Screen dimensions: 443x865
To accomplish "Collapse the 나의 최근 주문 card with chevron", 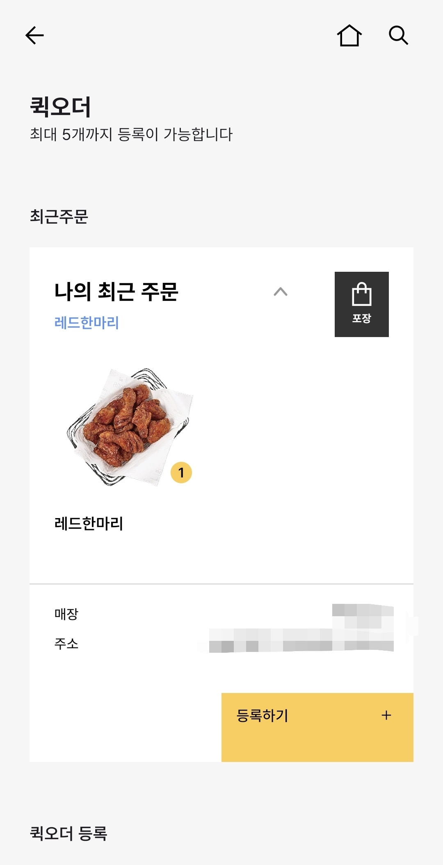I will click(281, 292).
